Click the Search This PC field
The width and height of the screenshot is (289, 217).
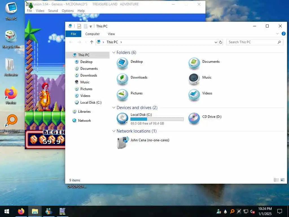(255, 42)
